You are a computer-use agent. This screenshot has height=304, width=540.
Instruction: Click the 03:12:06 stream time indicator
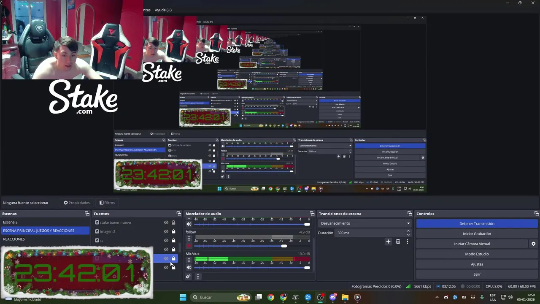(x=445, y=286)
